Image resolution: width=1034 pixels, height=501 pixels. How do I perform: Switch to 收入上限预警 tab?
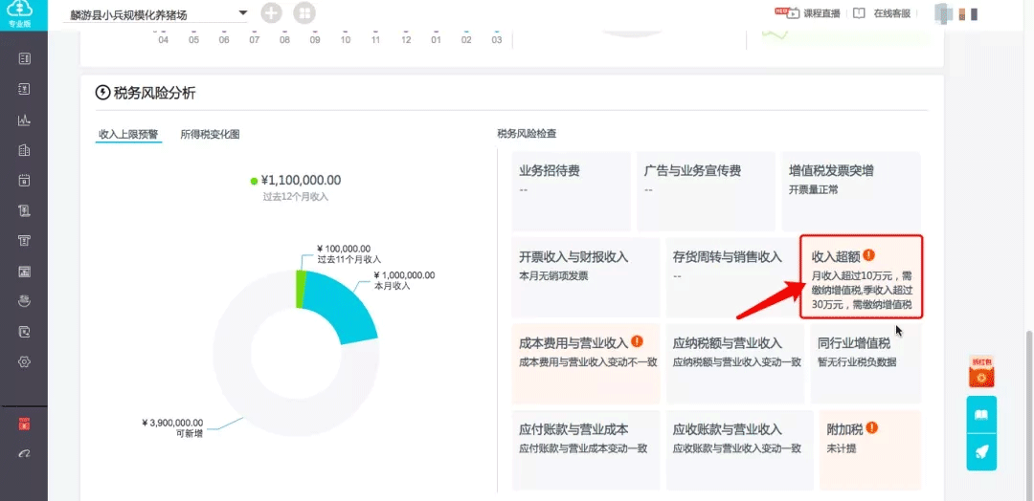pos(128,134)
